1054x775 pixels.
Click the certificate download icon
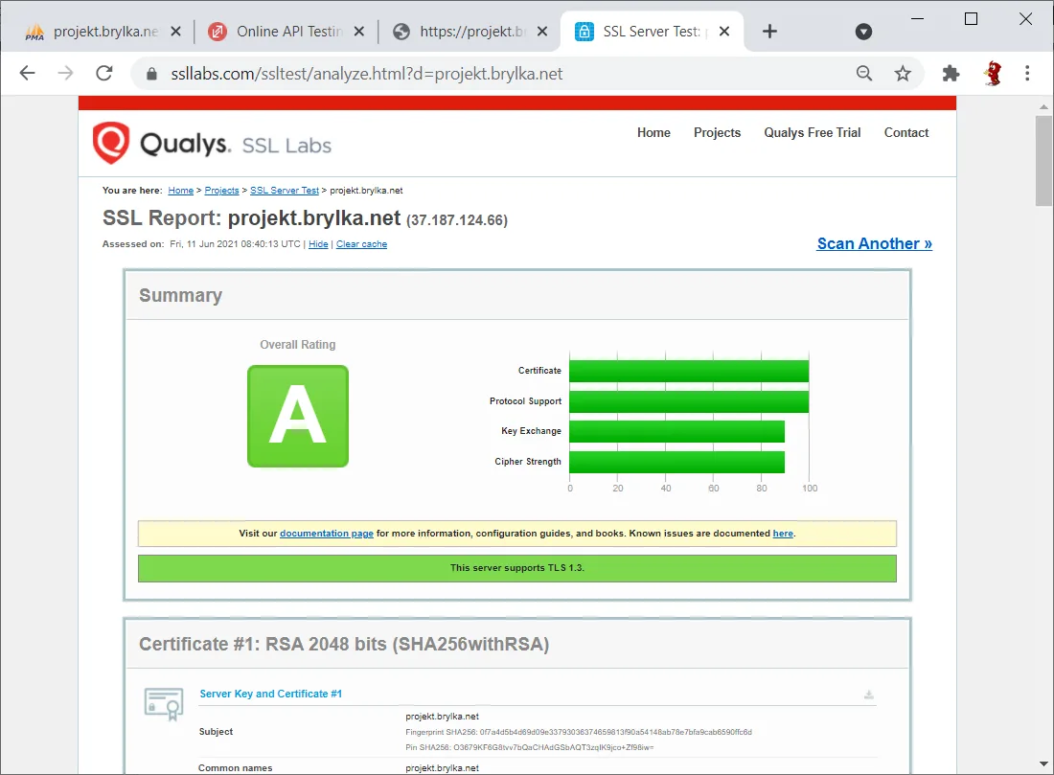point(868,695)
